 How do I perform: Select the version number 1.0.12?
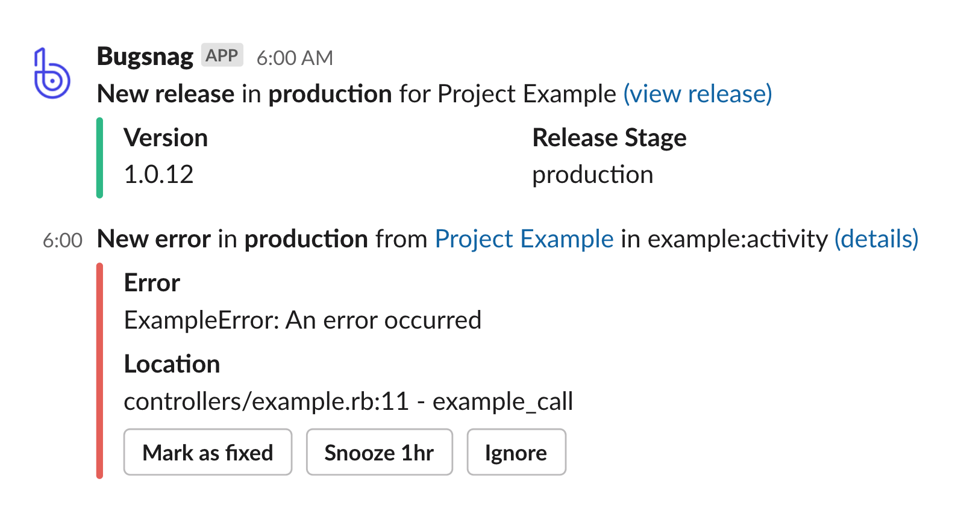158,175
